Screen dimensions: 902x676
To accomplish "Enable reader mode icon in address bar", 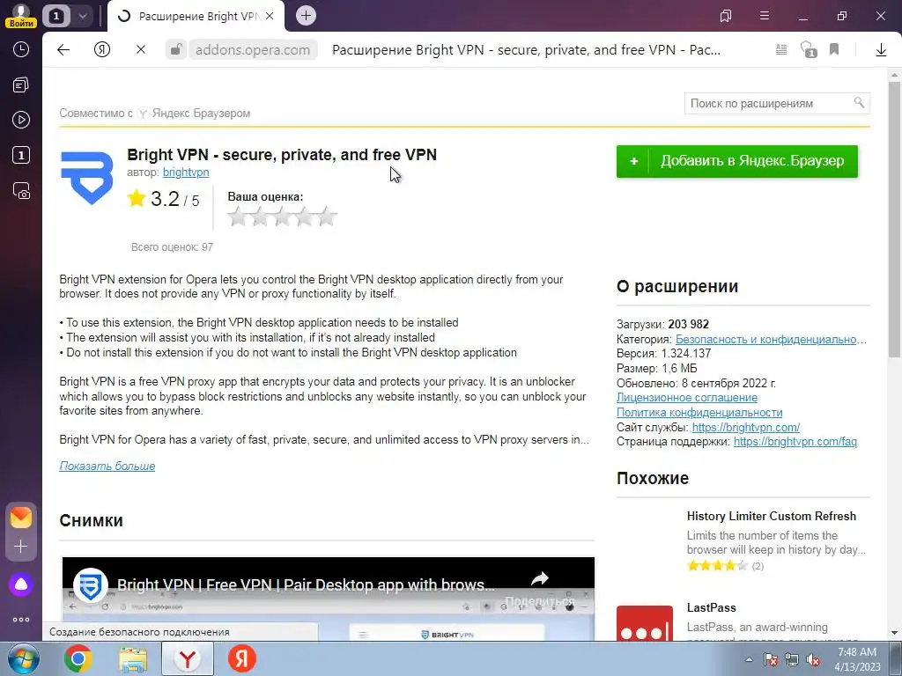I will (x=780, y=50).
